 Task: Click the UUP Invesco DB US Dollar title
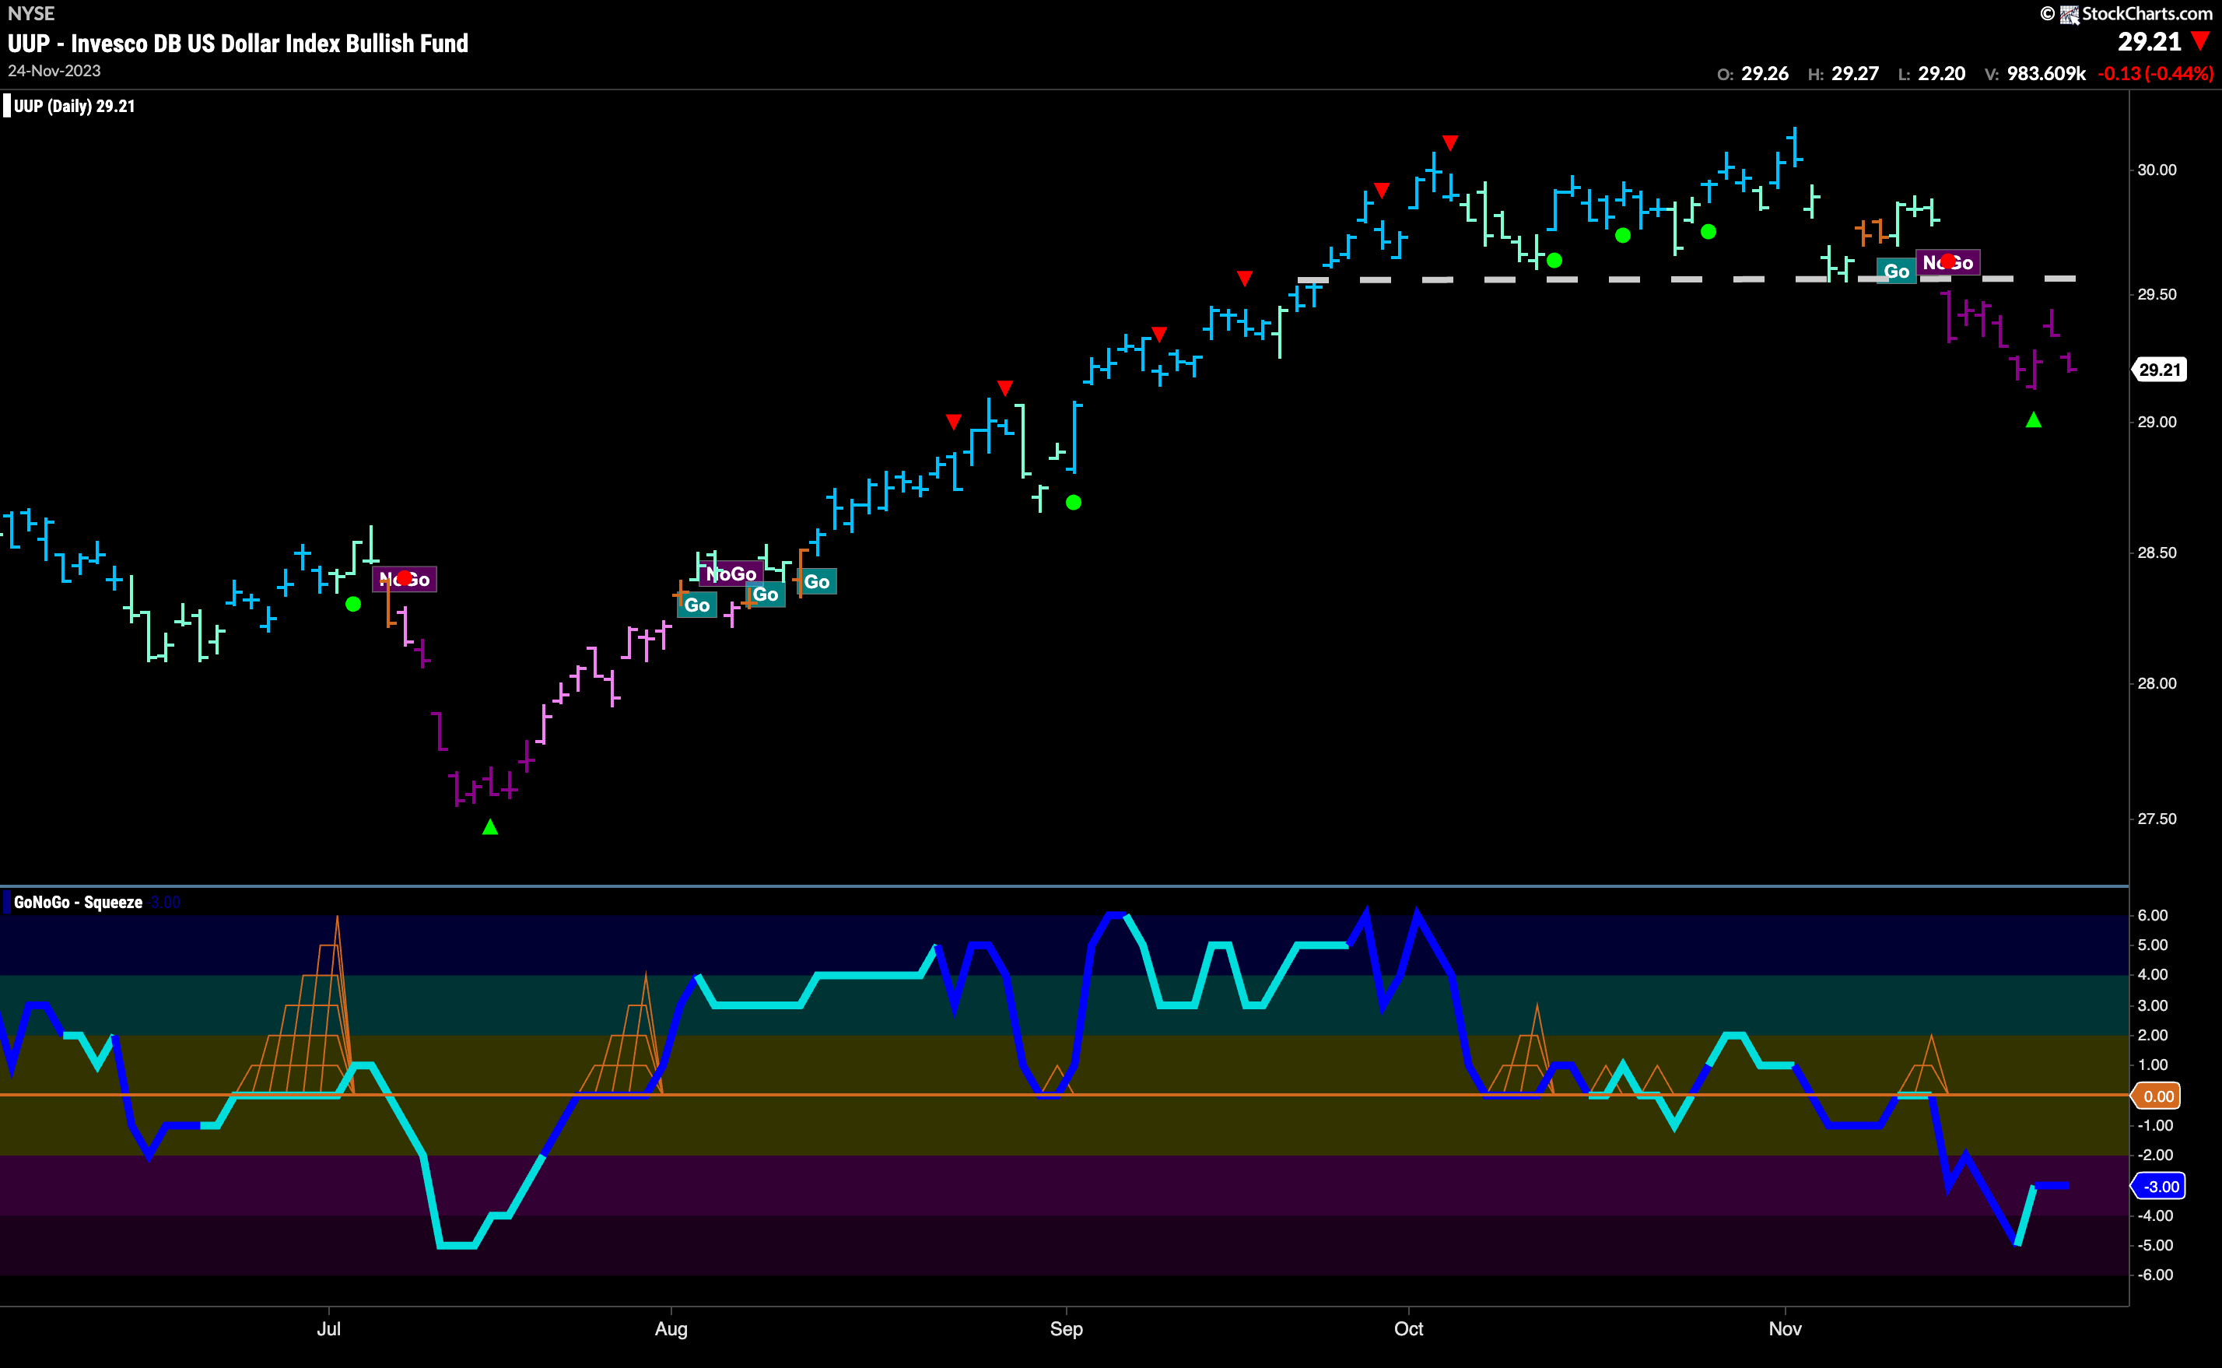tap(238, 44)
